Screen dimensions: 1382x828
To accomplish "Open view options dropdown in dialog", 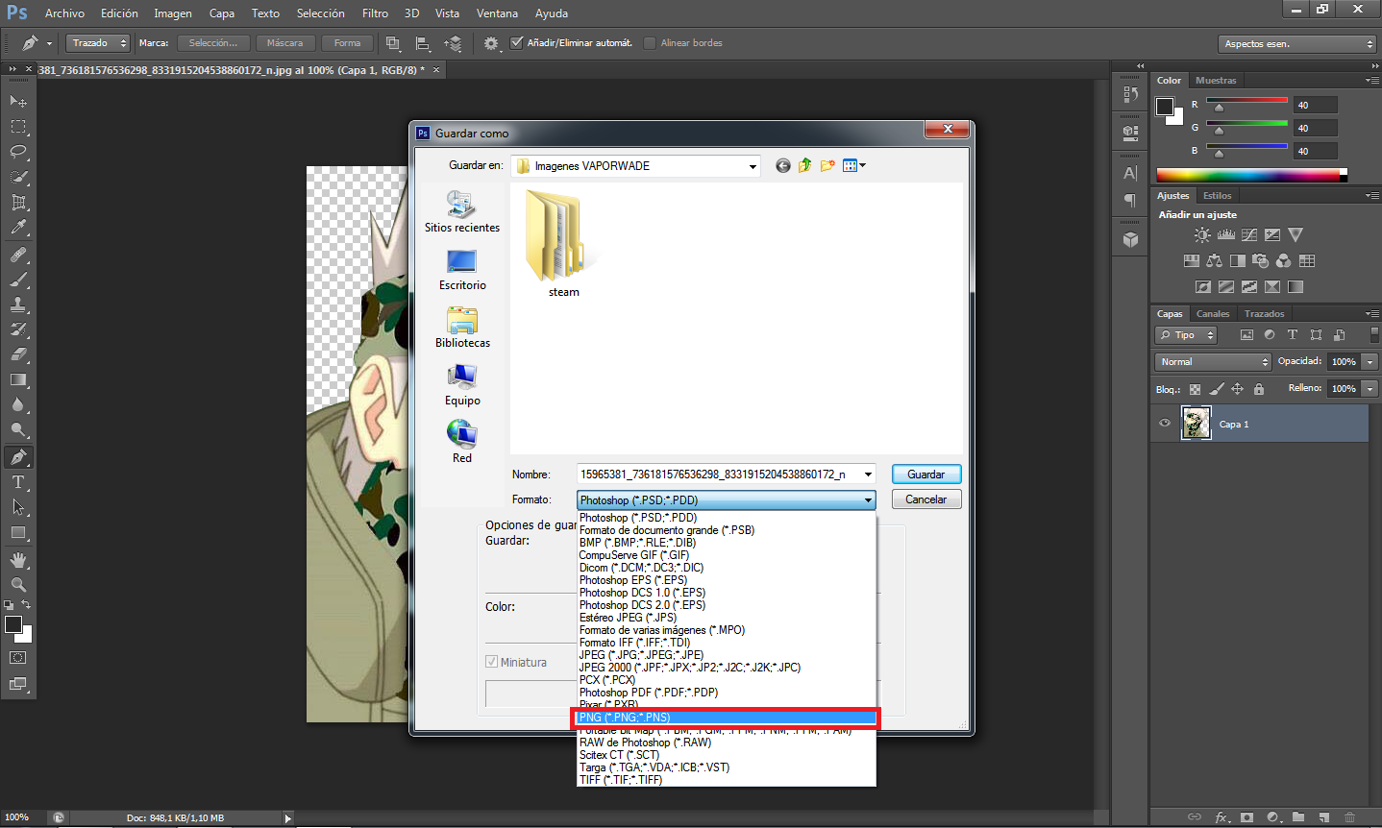I will pyautogui.click(x=854, y=165).
